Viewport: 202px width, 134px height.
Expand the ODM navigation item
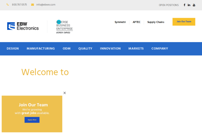[67, 48]
